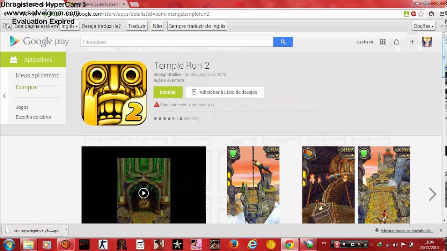
Task: Open the downloaded apk file arrow menu
Action: click(x=66, y=230)
